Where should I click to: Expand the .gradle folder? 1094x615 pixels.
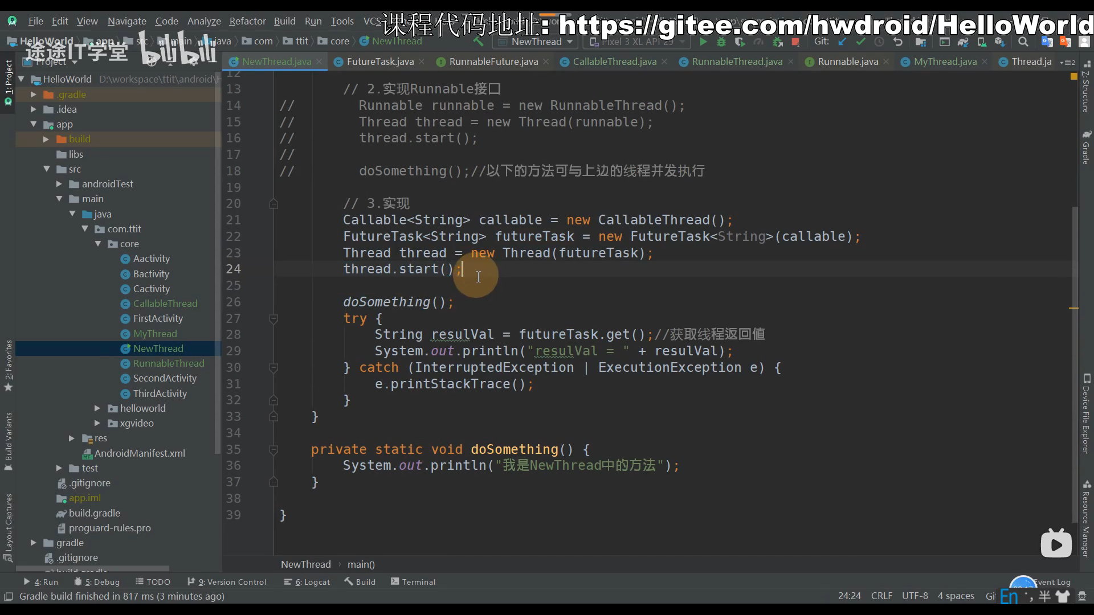(x=34, y=95)
